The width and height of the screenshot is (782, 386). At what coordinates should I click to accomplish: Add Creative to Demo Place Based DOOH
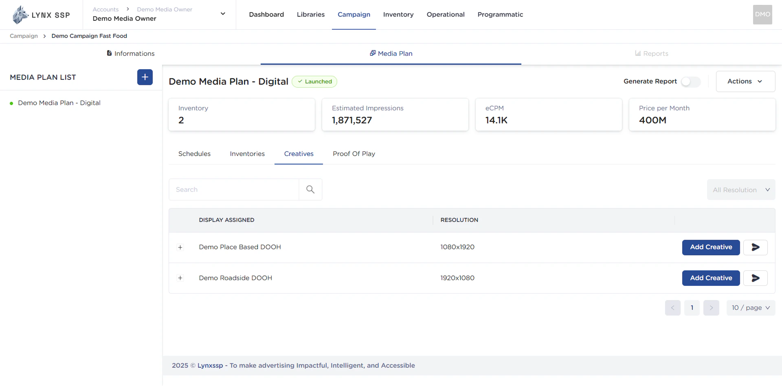click(x=711, y=248)
